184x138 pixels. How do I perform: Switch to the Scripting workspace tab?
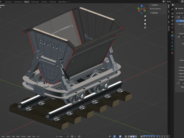pyautogui.click(x=44, y=2)
